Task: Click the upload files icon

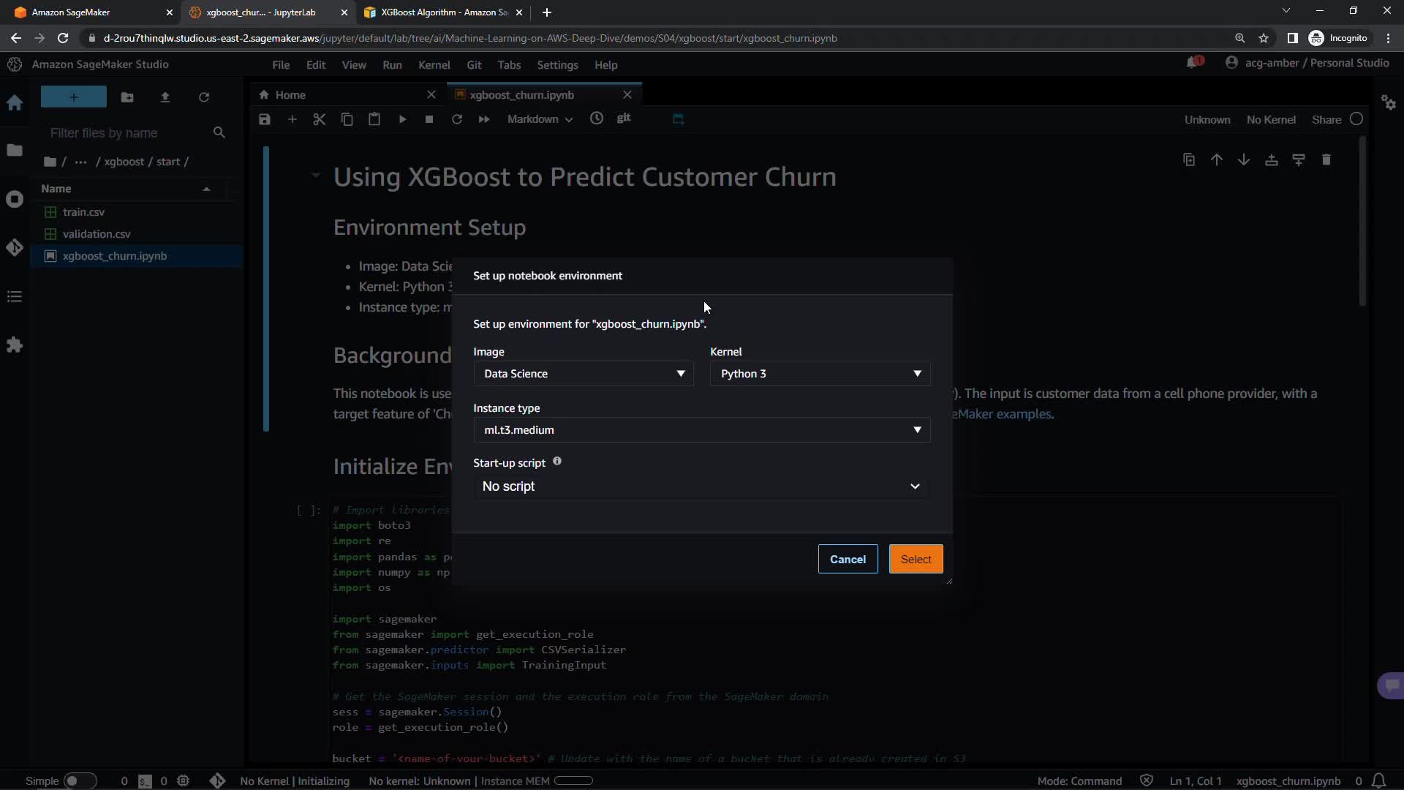Action: 165,97
